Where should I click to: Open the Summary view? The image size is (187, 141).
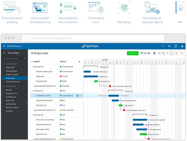(9, 111)
